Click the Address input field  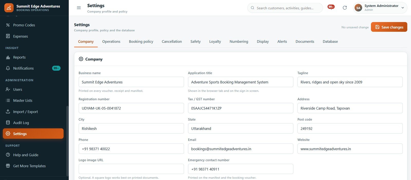point(350,108)
